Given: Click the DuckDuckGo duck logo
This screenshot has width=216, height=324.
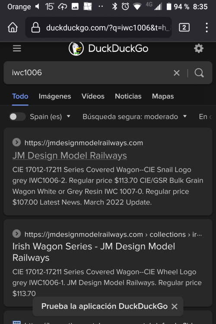Looking at the screenshot, I should tap(76, 48).
